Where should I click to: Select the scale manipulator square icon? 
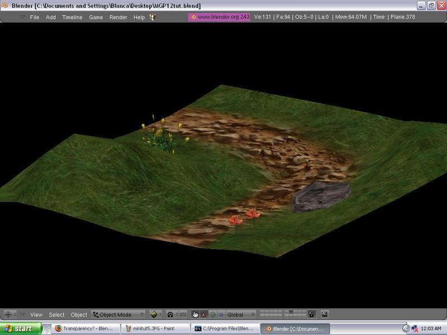click(221, 314)
